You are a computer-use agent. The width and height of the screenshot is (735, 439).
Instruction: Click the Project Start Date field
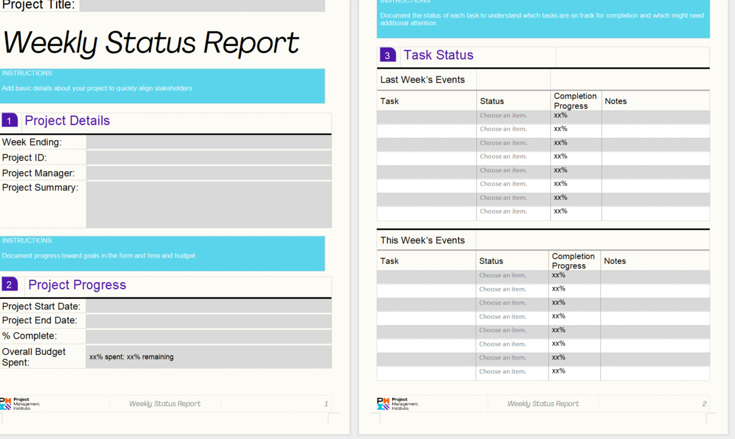(x=209, y=306)
